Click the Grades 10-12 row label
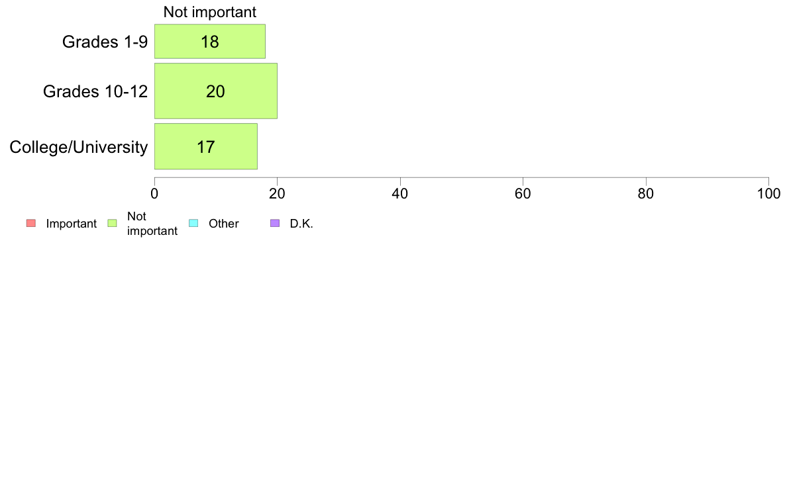The height and width of the screenshot is (487, 787). (x=95, y=91)
